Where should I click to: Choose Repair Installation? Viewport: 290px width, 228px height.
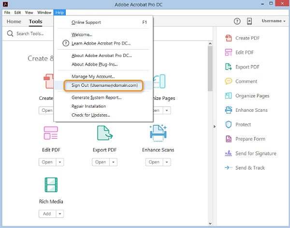103,107
